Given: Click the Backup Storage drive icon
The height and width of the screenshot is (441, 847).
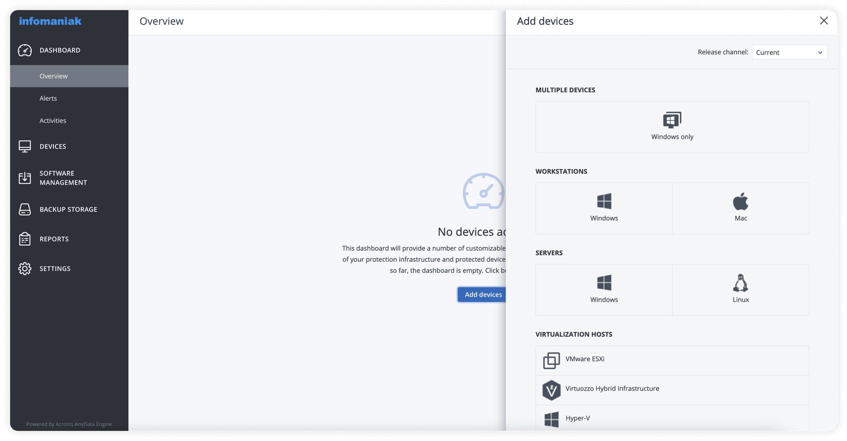Looking at the screenshot, I should point(25,209).
